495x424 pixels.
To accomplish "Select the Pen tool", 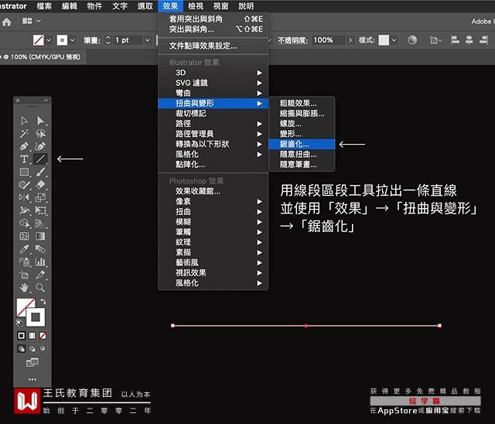I will tap(24, 146).
